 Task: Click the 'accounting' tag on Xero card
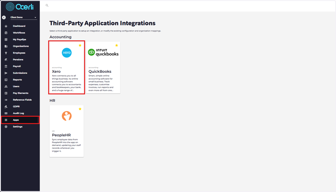click(57, 67)
